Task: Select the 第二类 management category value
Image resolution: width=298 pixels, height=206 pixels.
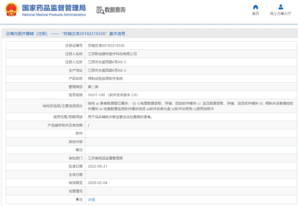Action: point(93,87)
